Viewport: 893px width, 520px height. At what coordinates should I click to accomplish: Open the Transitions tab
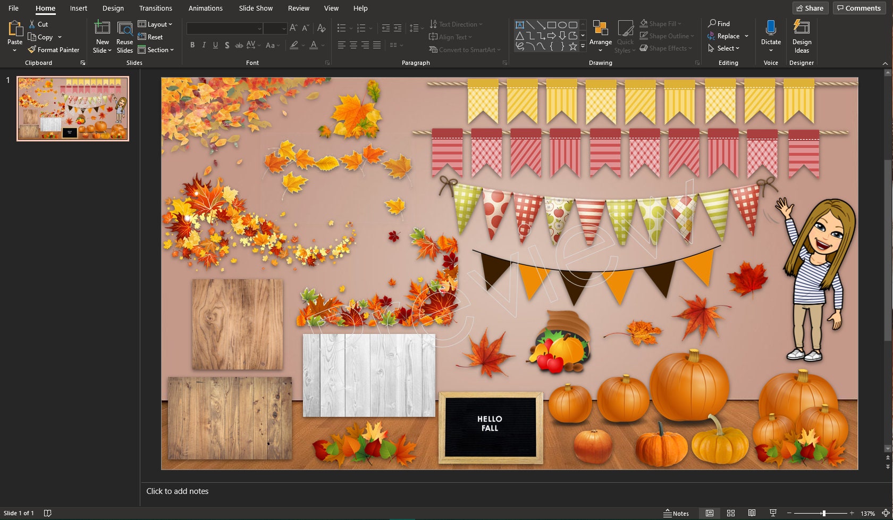156,8
